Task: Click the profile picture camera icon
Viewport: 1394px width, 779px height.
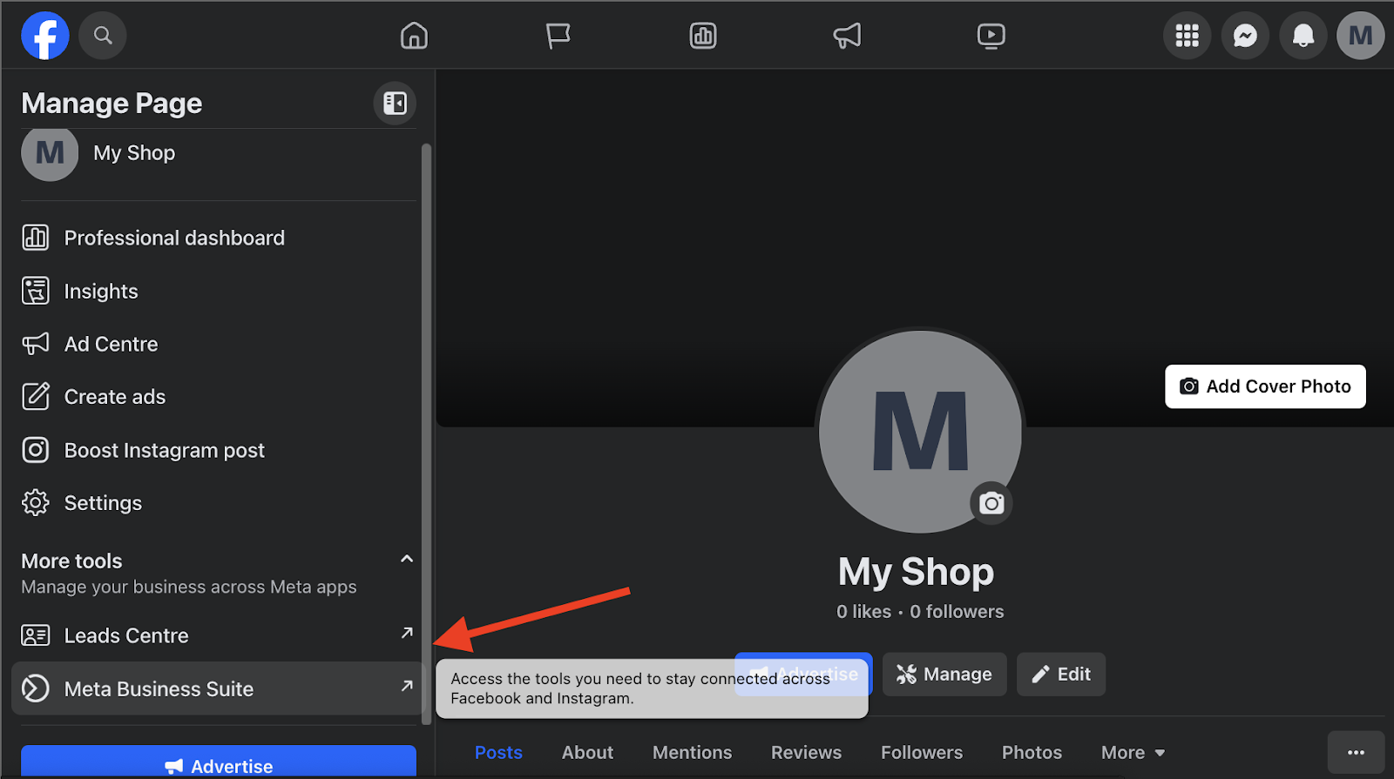Action: pos(991,503)
